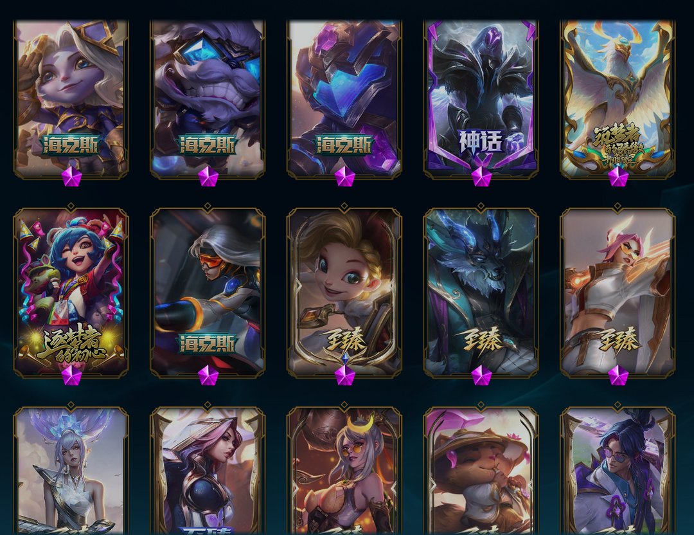
Task: Click the gem under the orange-visor silver-haired card
Action: tap(208, 375)
